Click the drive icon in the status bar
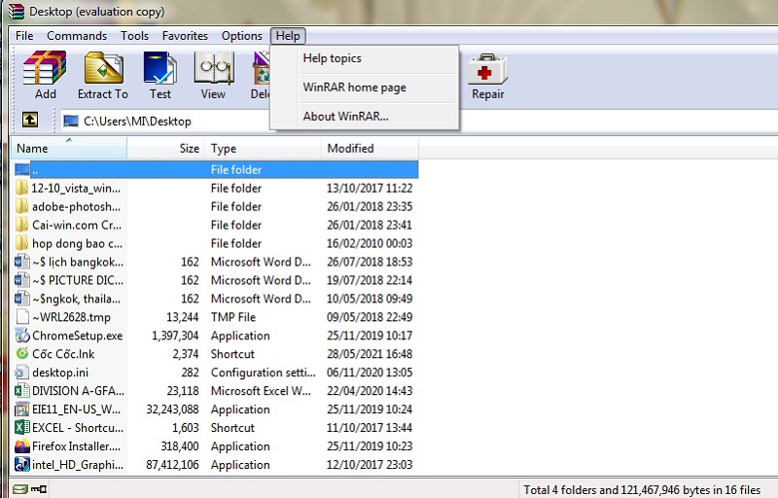778x498 pixels. 19,489
